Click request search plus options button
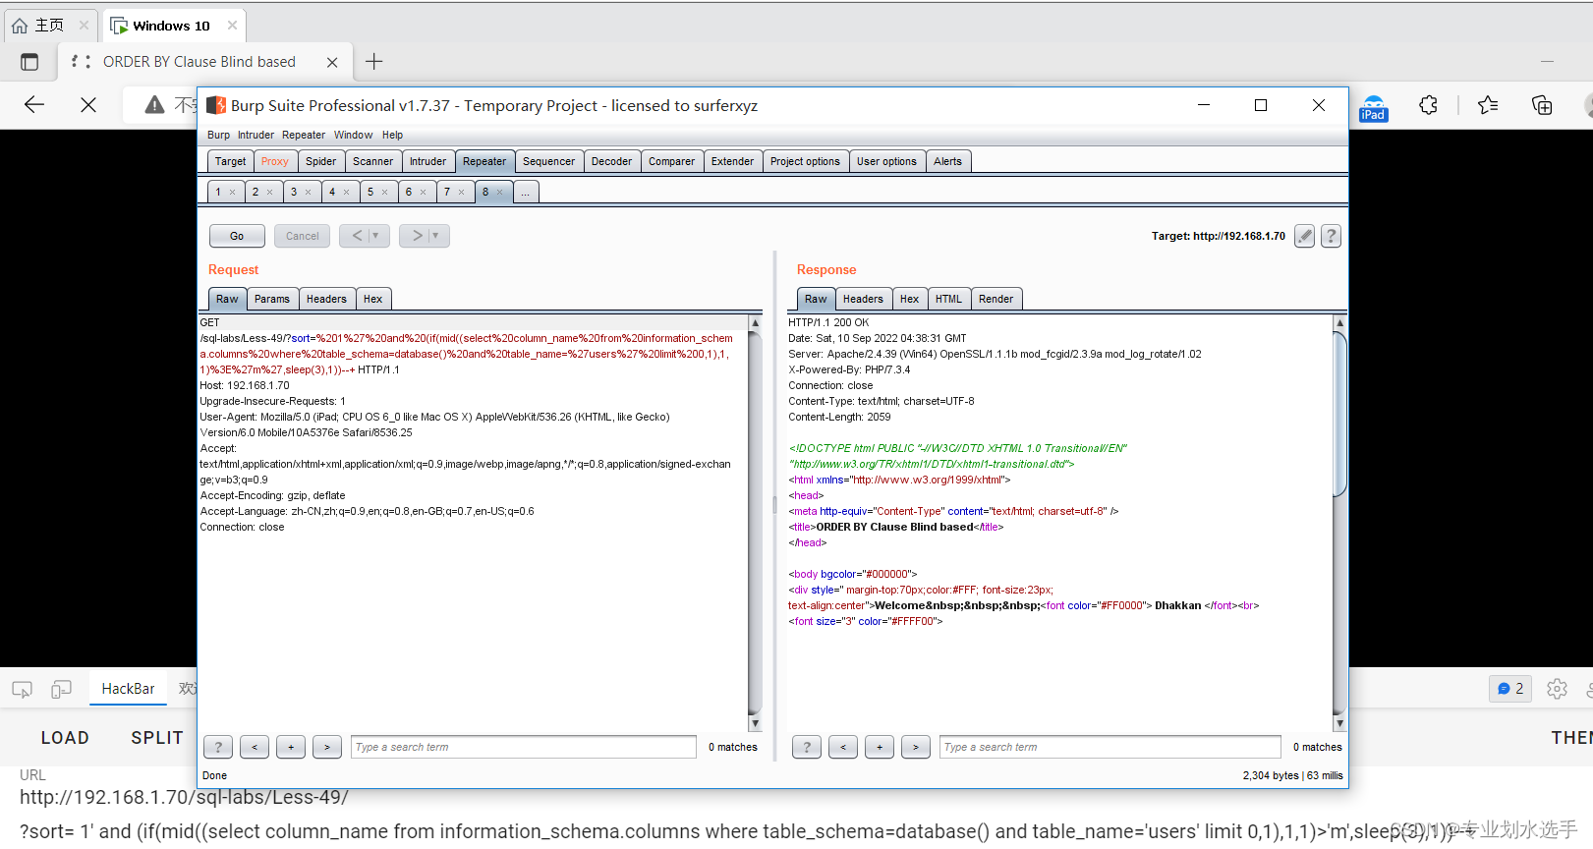Screen dimensions: 1593x849 tap(291, 748)
